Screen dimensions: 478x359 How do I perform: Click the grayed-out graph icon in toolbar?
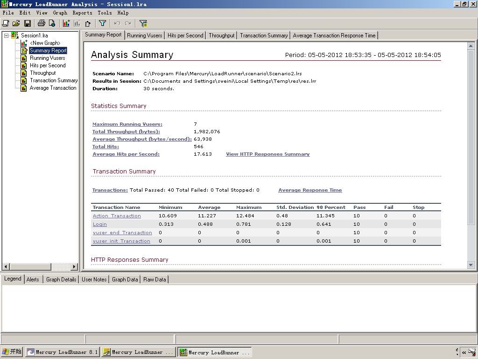[77, 23]
